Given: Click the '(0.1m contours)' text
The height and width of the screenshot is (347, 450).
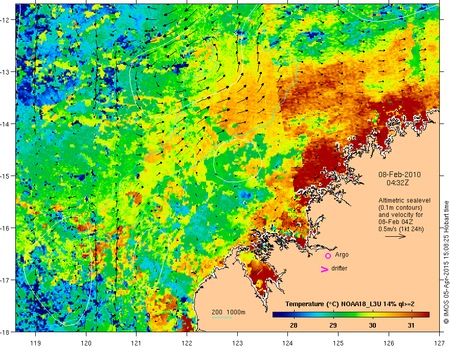Looking at the screenshot, I should (400, 208).
